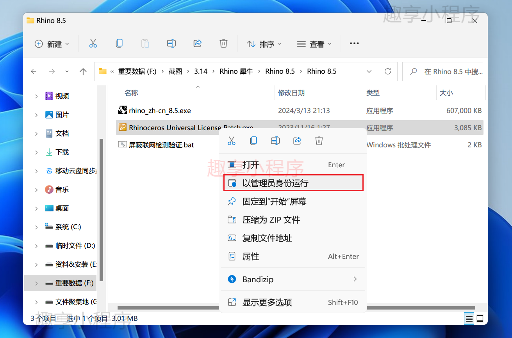Open the three-dot See more toolbar menu
Viewport: 512px width, 338px height.
click(x=354, y=44)
